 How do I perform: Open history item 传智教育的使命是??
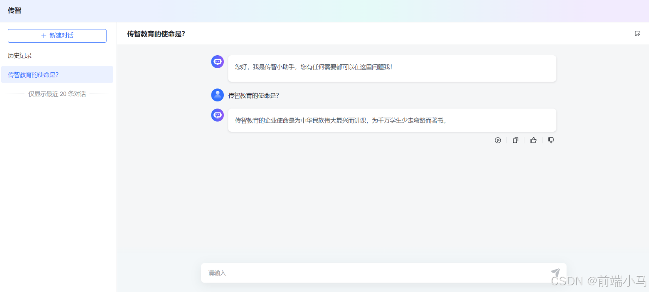pos(57,75)
